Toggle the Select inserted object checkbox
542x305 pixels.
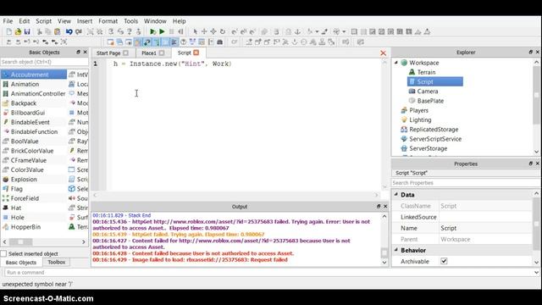point(3,253)
